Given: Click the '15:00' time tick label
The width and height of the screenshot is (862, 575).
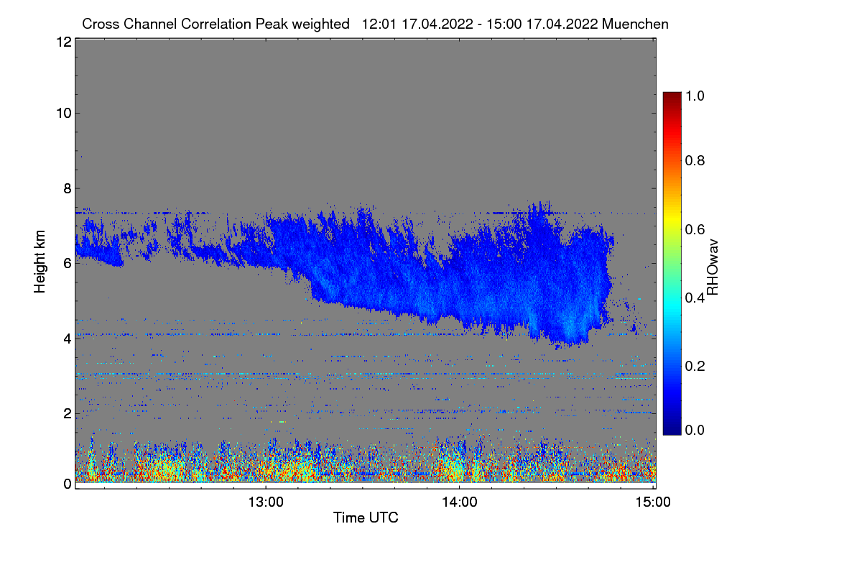Looking at the screenshot, I should pyautogui.click(x=653, y=502).
